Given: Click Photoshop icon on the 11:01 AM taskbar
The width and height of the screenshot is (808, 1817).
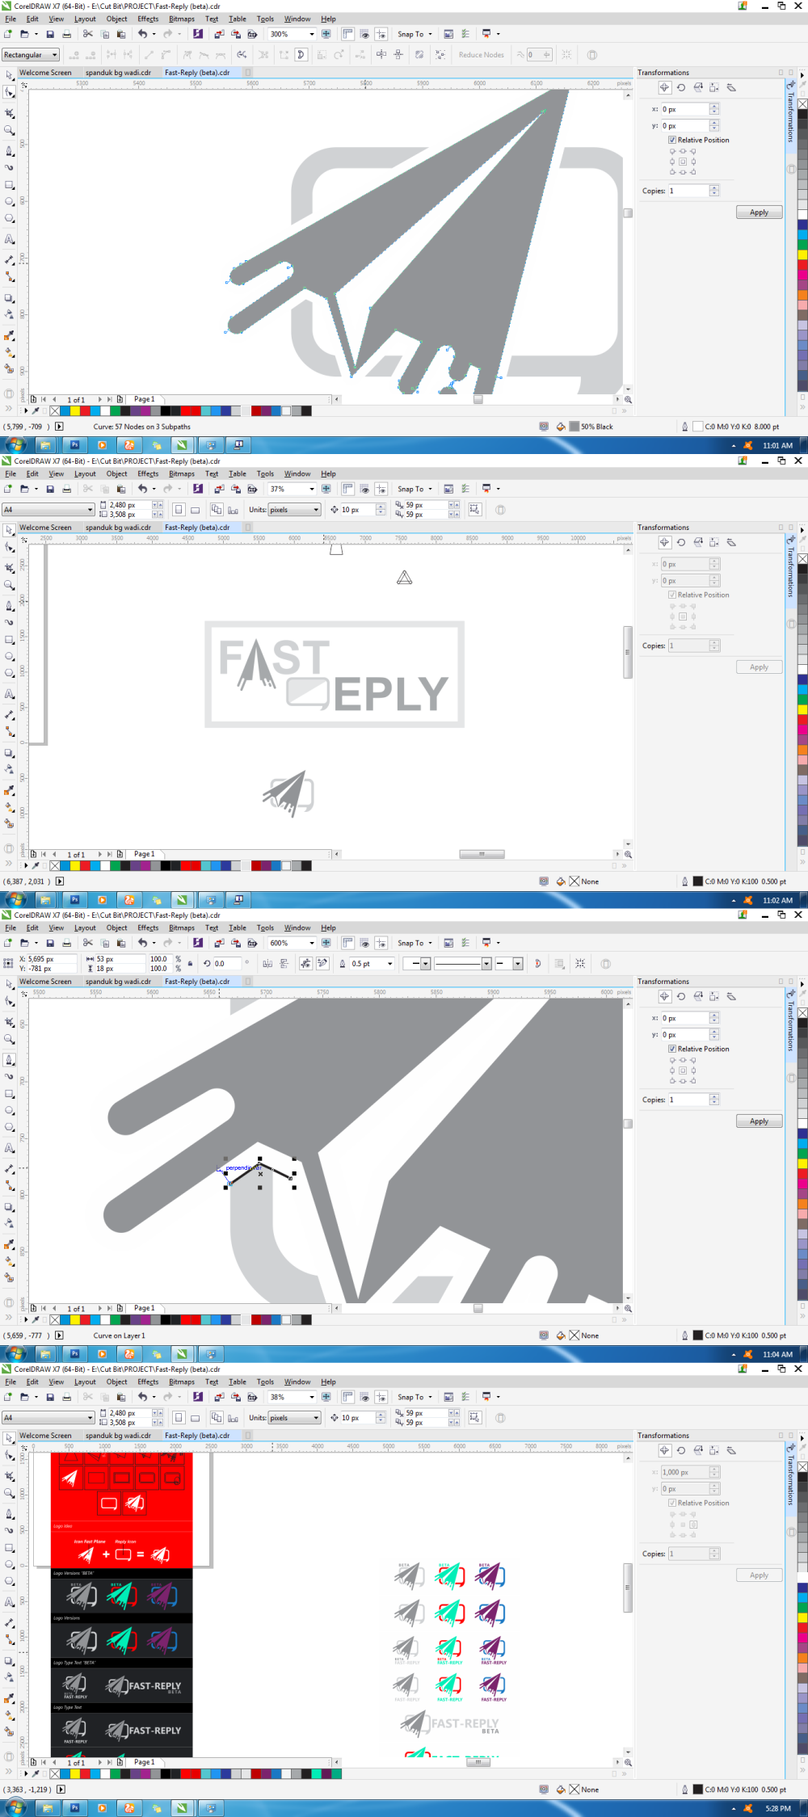Looking at the screenshot, I should pos(74,444).
